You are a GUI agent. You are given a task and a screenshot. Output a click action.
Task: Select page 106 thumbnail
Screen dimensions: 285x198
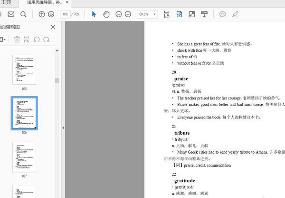(24, 113)
